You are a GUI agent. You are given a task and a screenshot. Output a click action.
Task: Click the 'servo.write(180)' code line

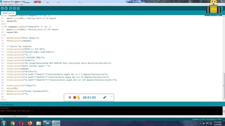(x=33, y=29)
